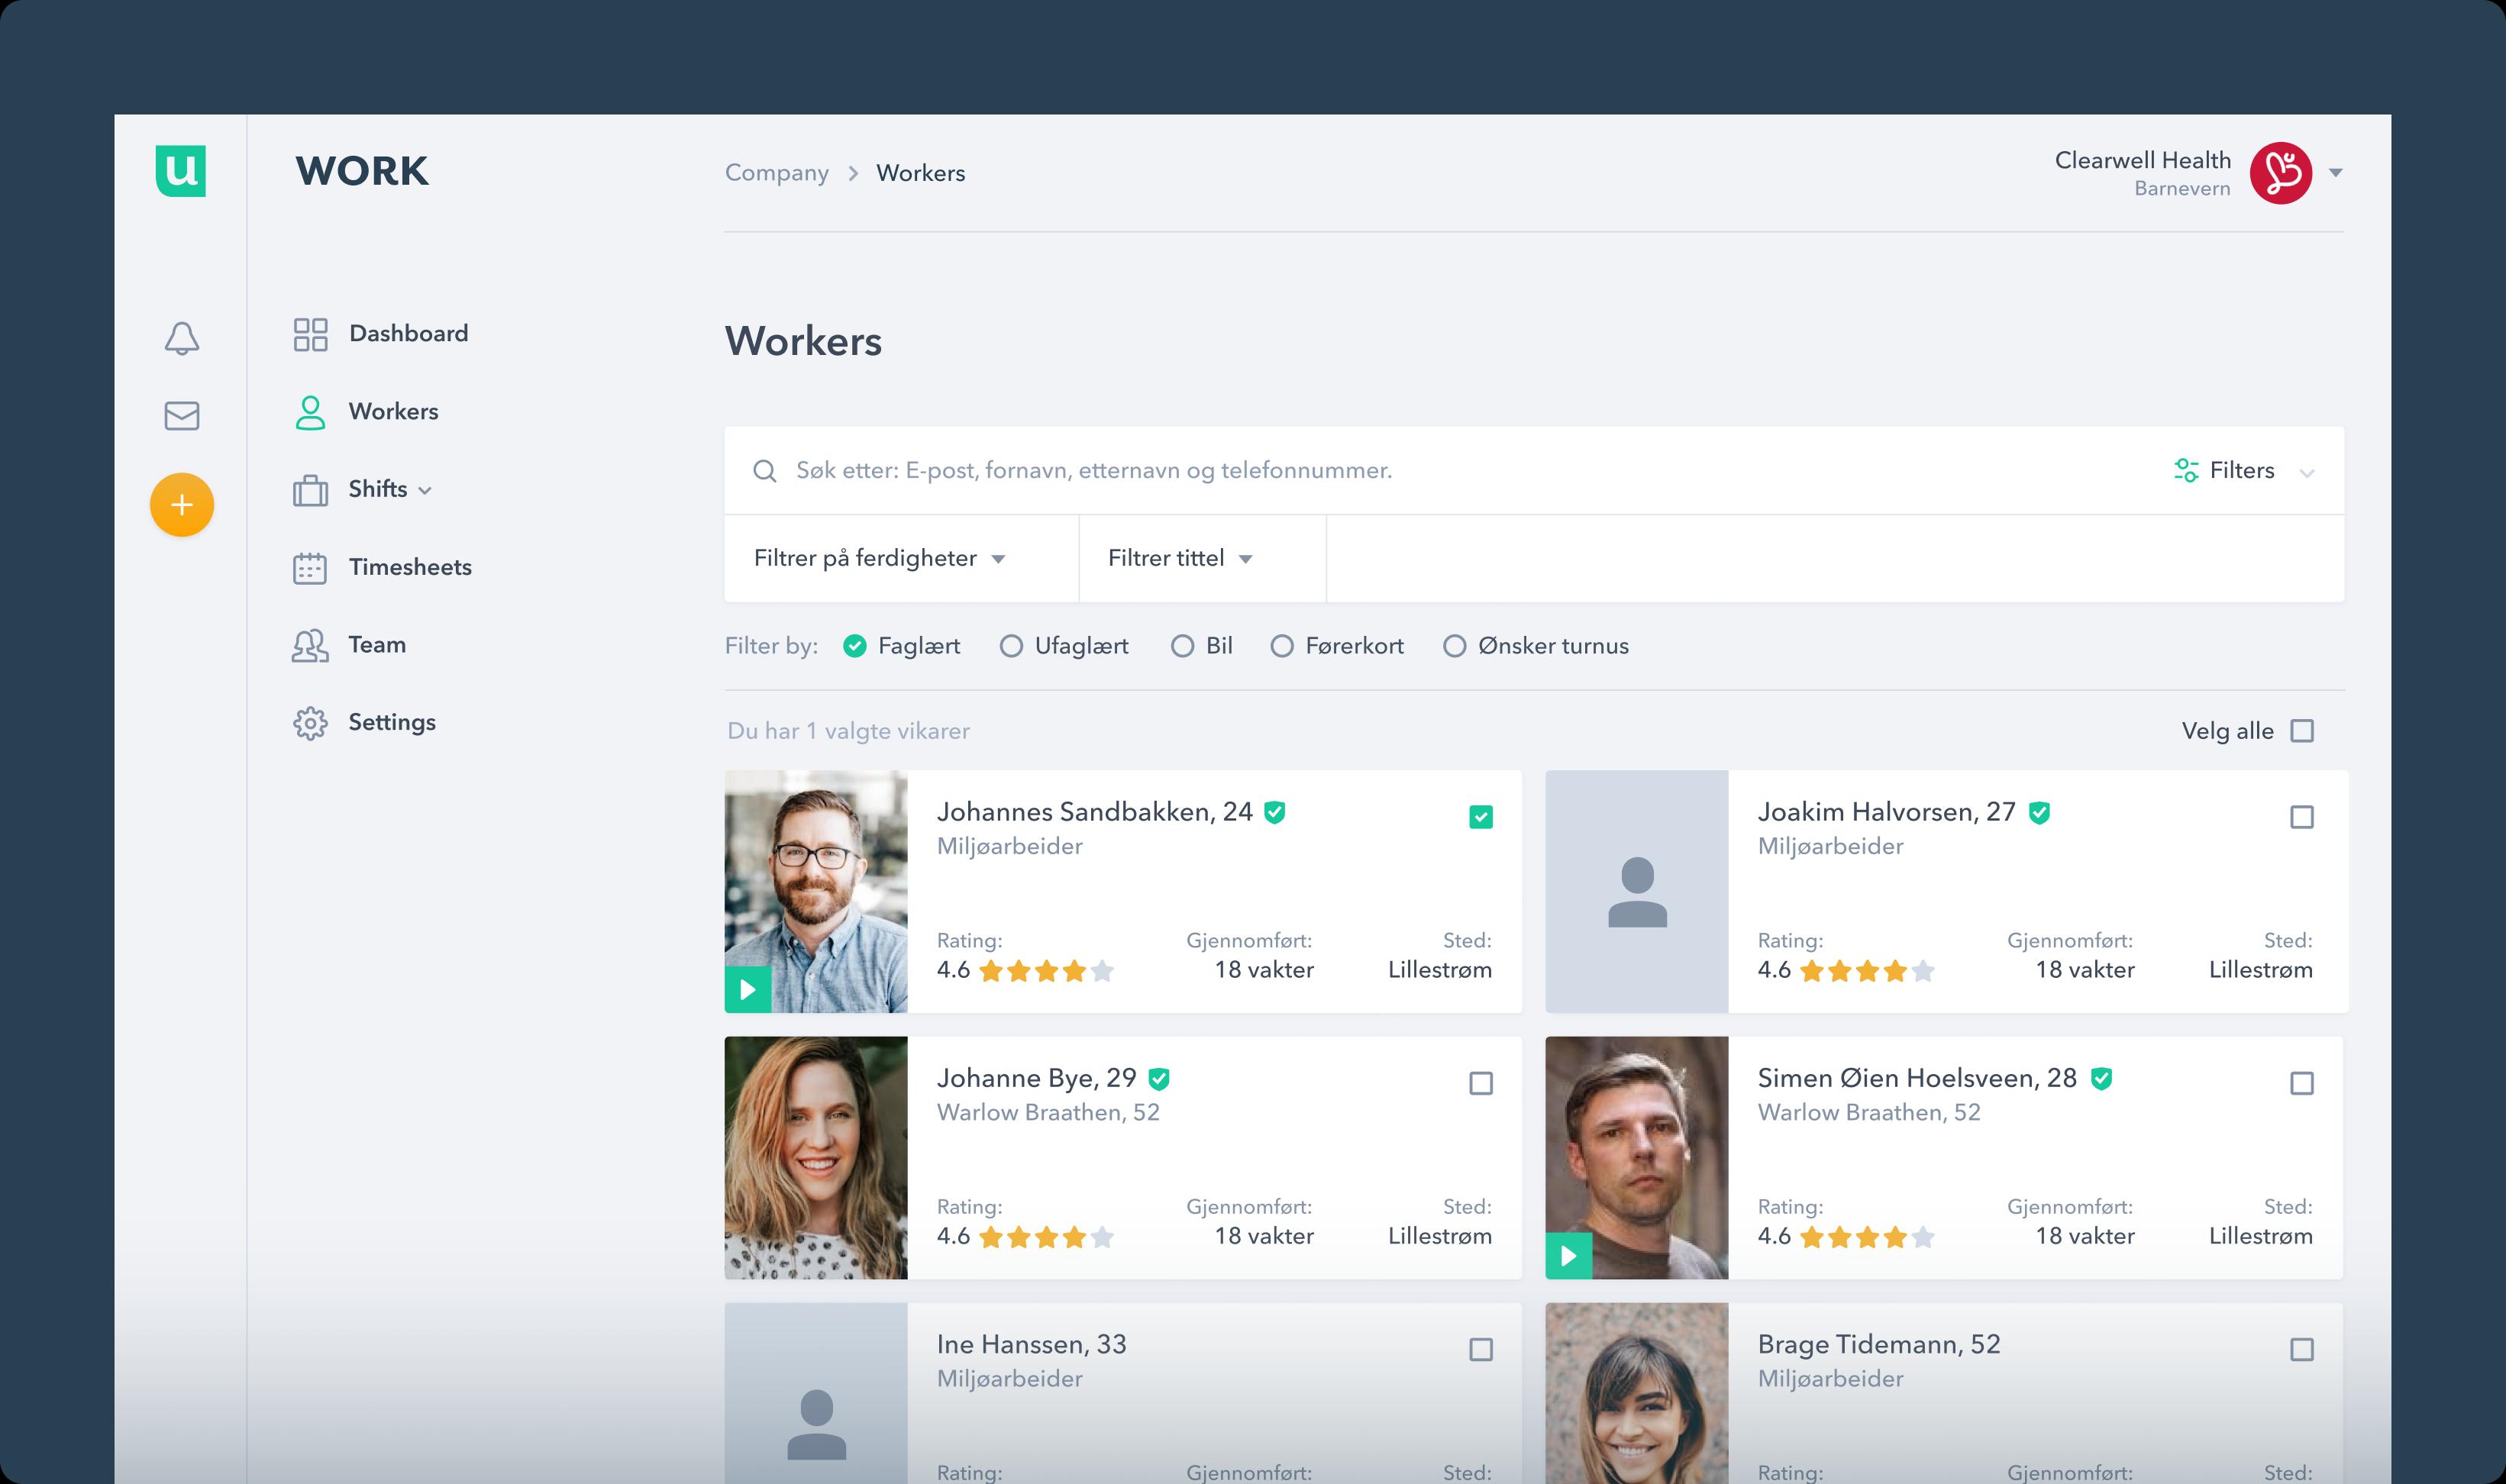Screen dimensions: 2506x1484
Task: Expand the Filtrer tittel dropdown
Action: click(1179, 558)
